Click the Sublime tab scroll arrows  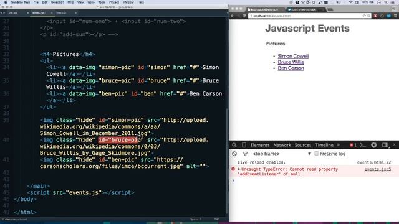pos(2,12)
